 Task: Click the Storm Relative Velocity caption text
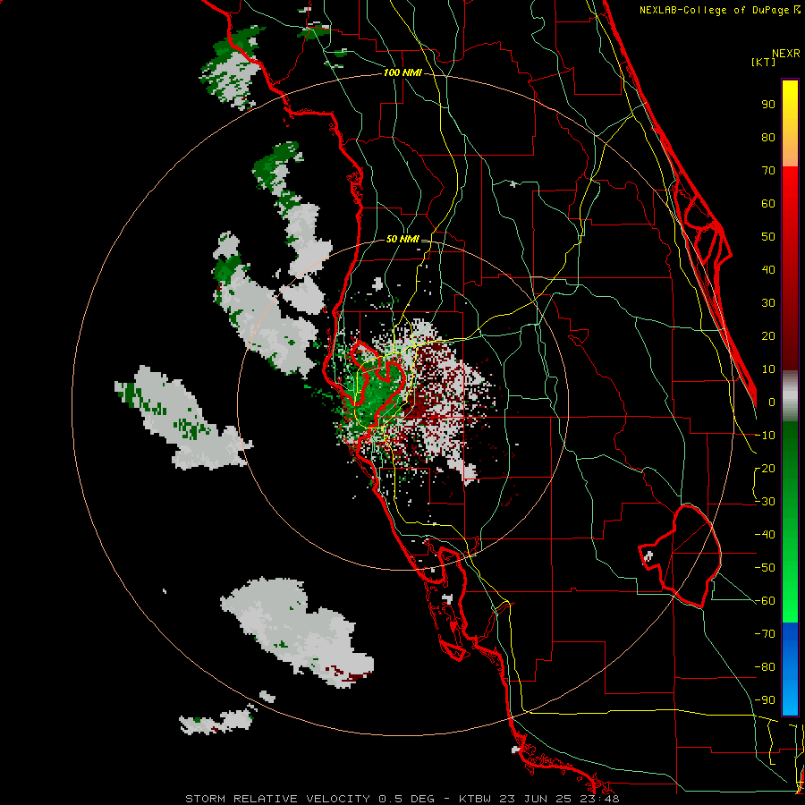(402, 799)
